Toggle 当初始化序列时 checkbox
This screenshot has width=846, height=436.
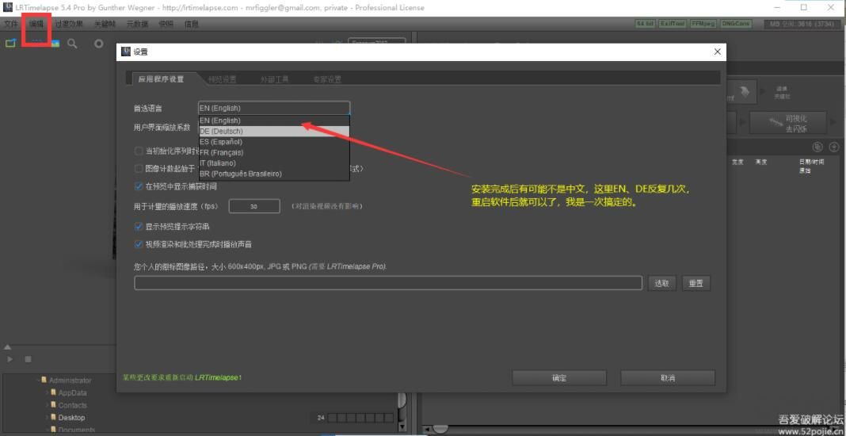[x=139, y=151]
